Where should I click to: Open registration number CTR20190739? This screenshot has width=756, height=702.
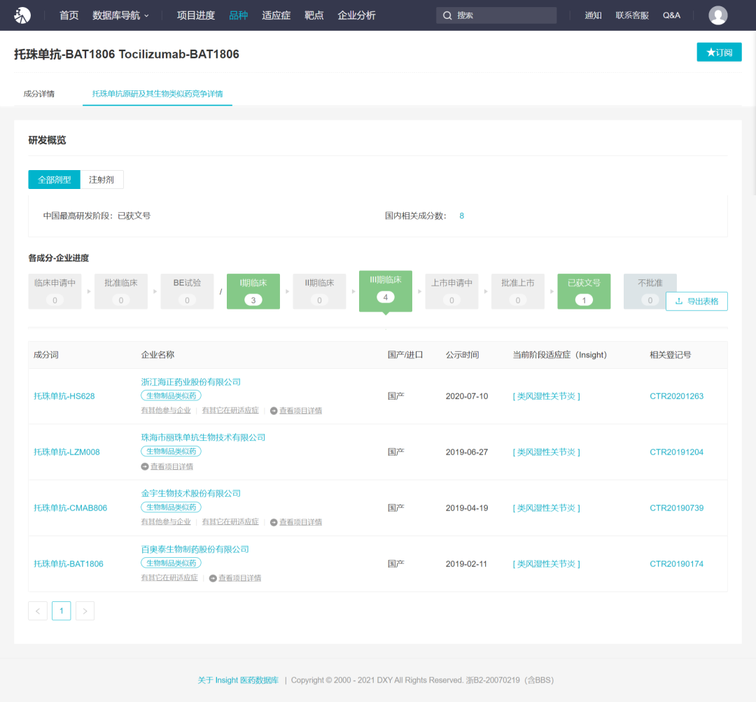(676, 508)
